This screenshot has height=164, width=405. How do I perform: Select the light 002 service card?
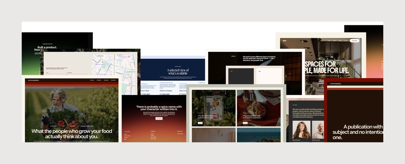269,76
